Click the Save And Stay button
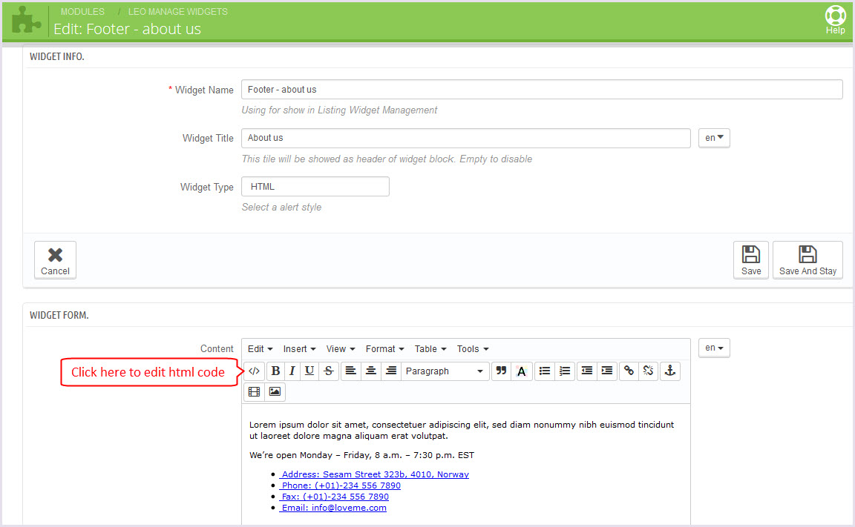Screen dimensions: 855x527 807,260
